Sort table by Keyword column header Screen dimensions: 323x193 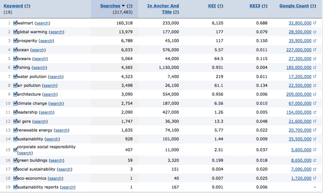(x=13, y=6)
